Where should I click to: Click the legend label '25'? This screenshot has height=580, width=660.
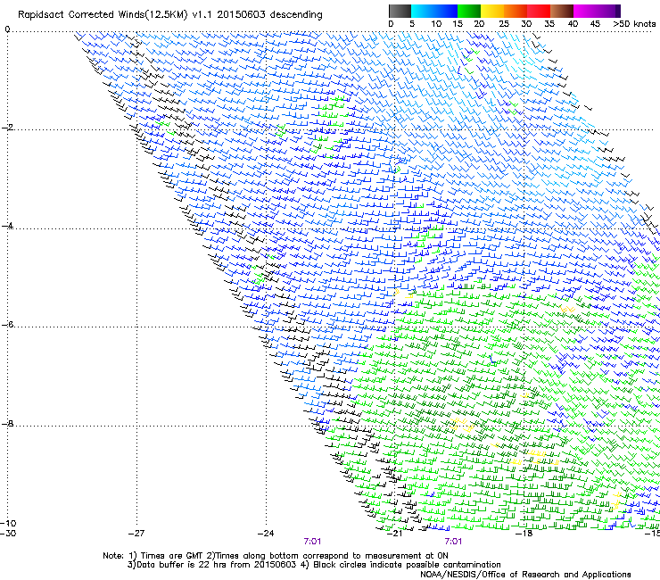point(504,24)
